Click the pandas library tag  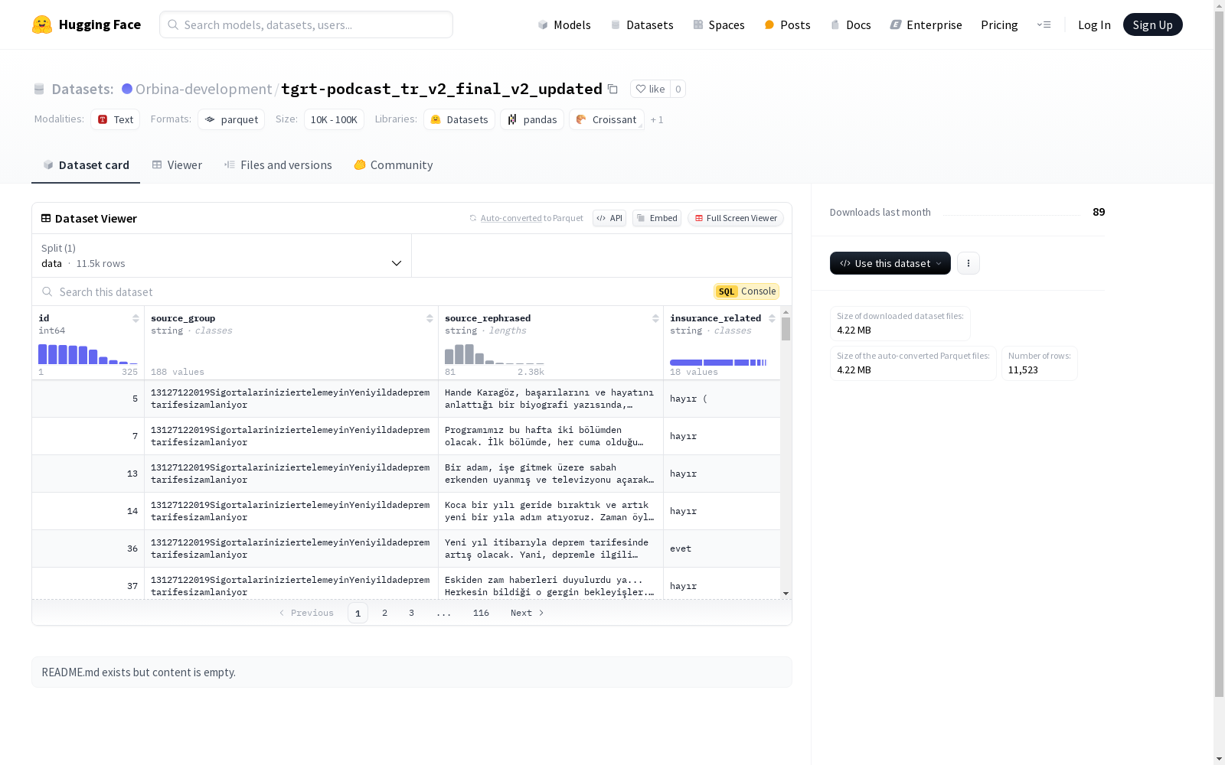(x=532, y=119)
